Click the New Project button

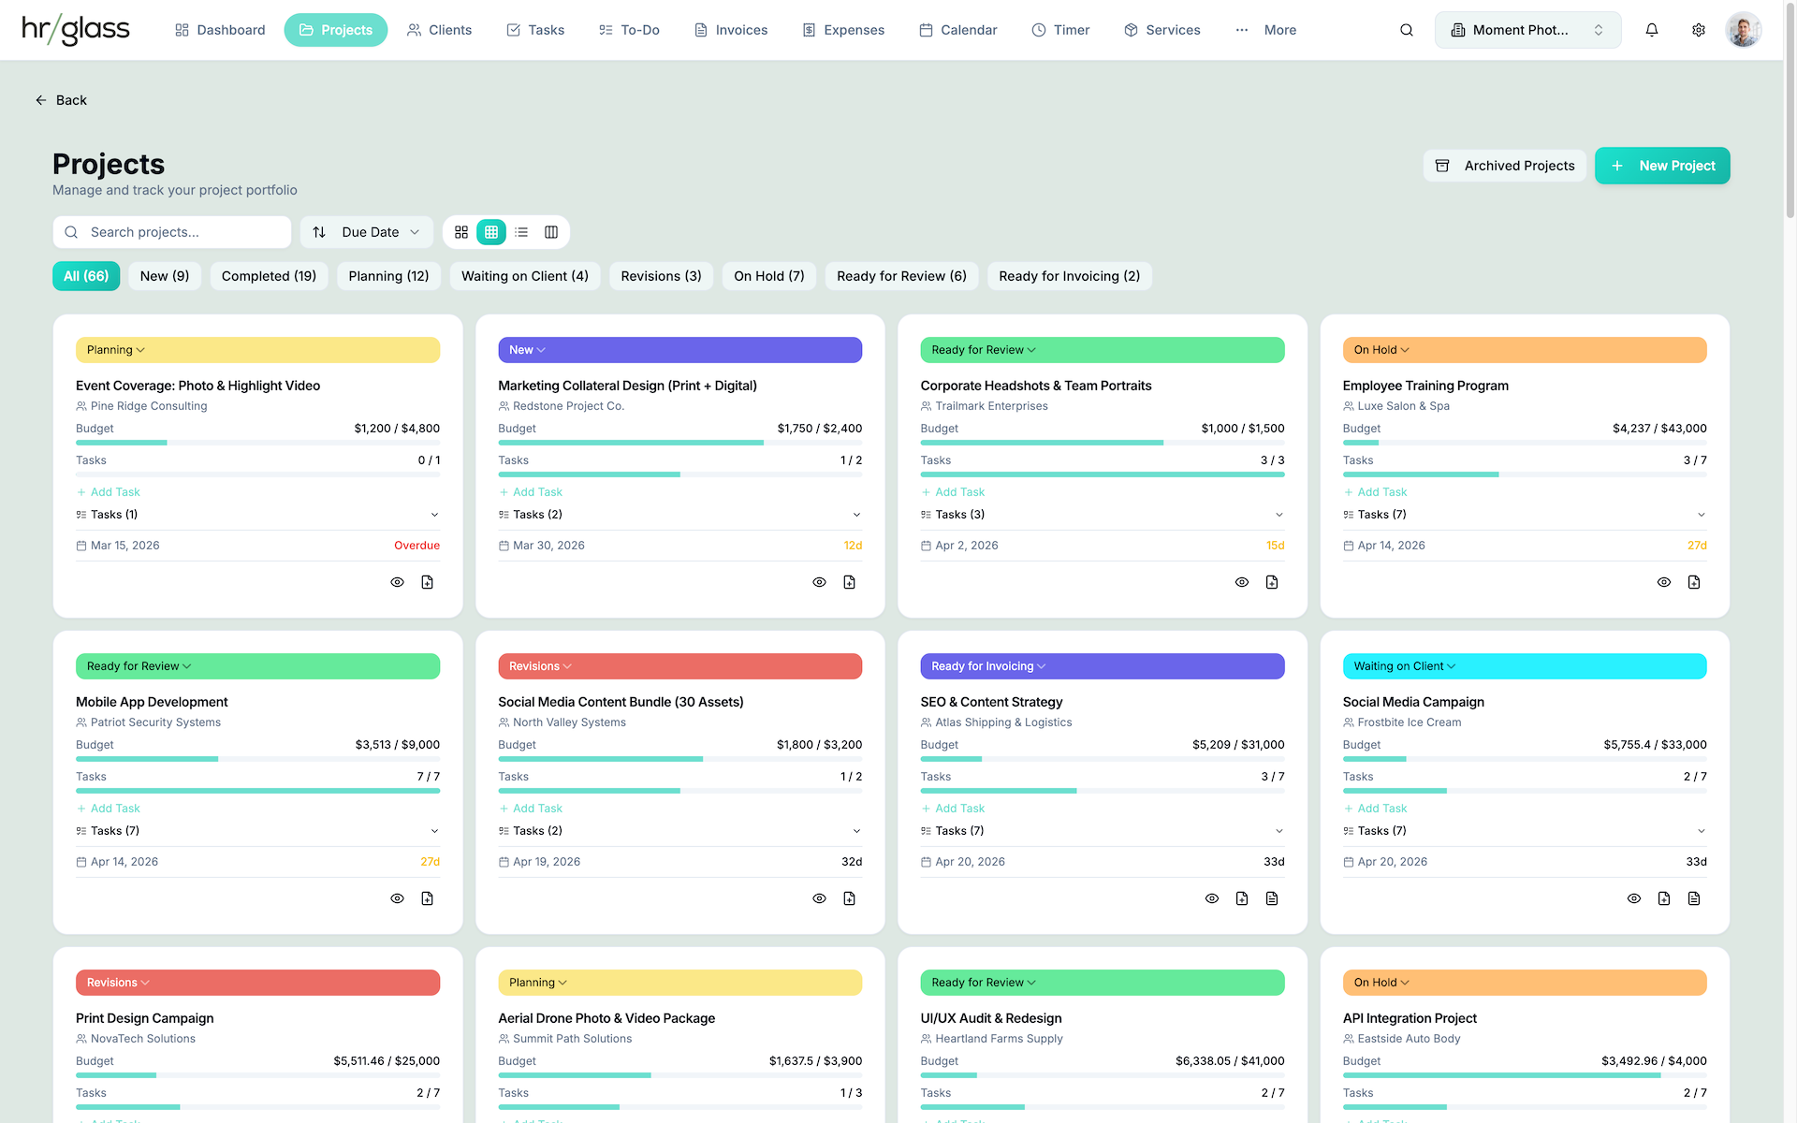click(x=1662, y=166)
